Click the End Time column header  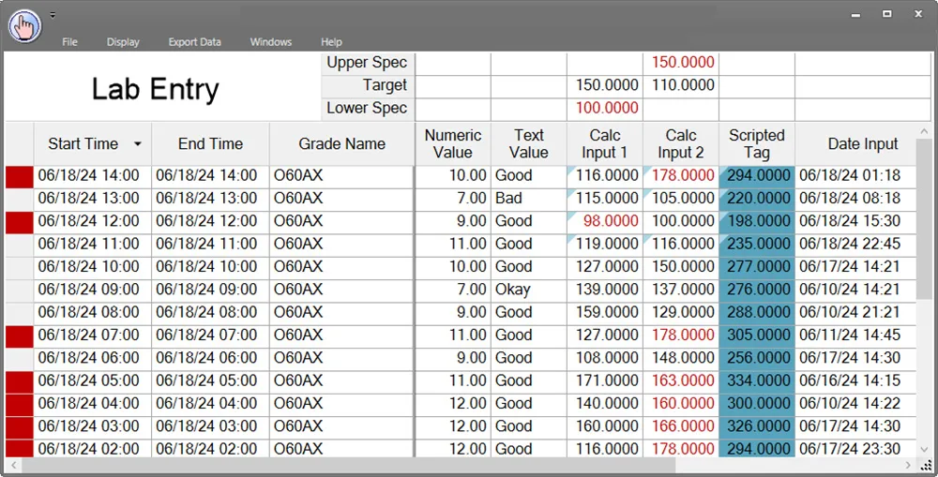click(210, 144)
